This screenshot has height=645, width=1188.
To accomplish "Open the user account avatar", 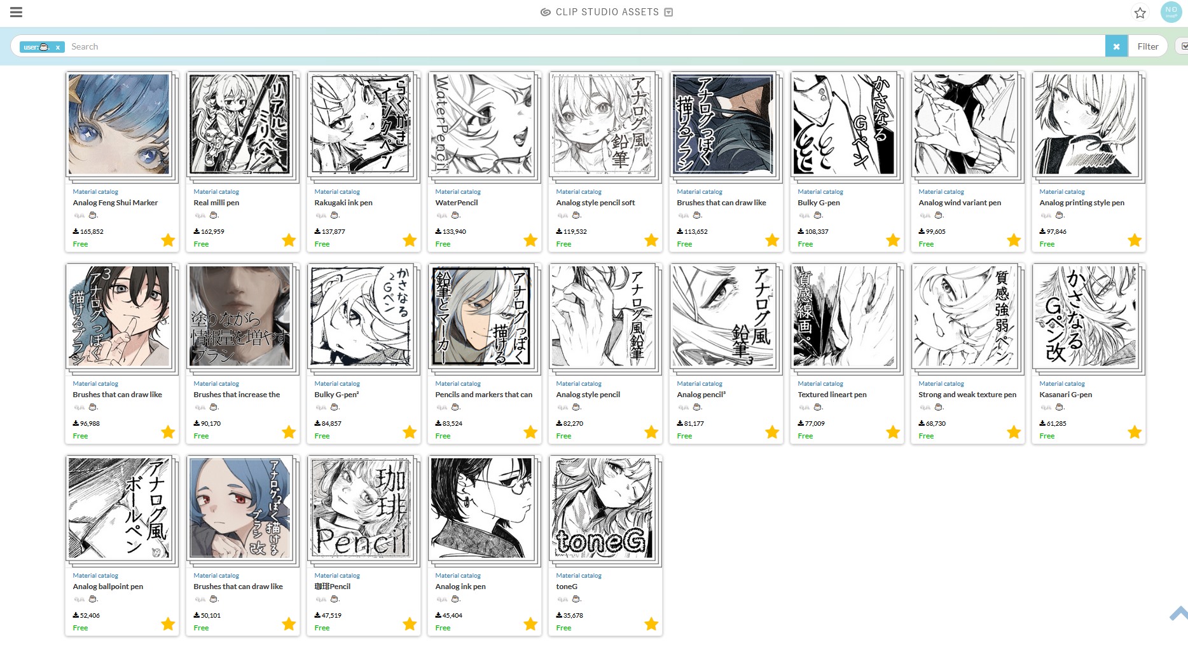I will click(1171, 12).
